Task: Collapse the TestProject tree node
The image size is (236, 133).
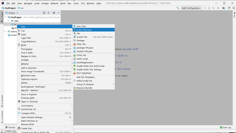Action: point(5,17)
